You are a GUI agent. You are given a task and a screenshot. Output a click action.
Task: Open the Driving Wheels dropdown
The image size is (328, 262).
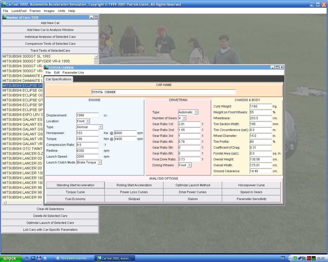point(185,165)
